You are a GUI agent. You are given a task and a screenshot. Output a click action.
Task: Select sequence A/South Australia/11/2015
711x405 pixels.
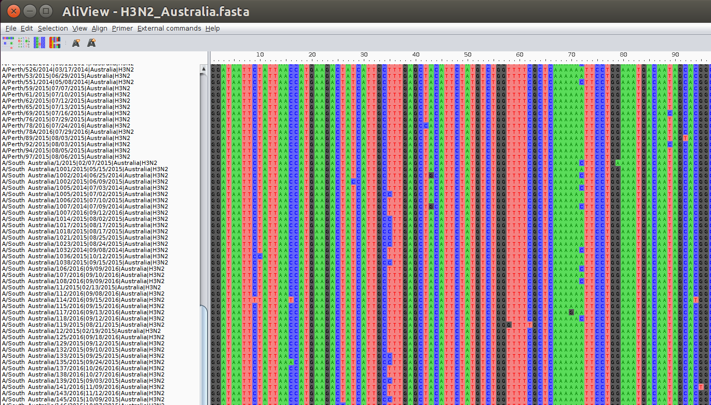point(81,287)
